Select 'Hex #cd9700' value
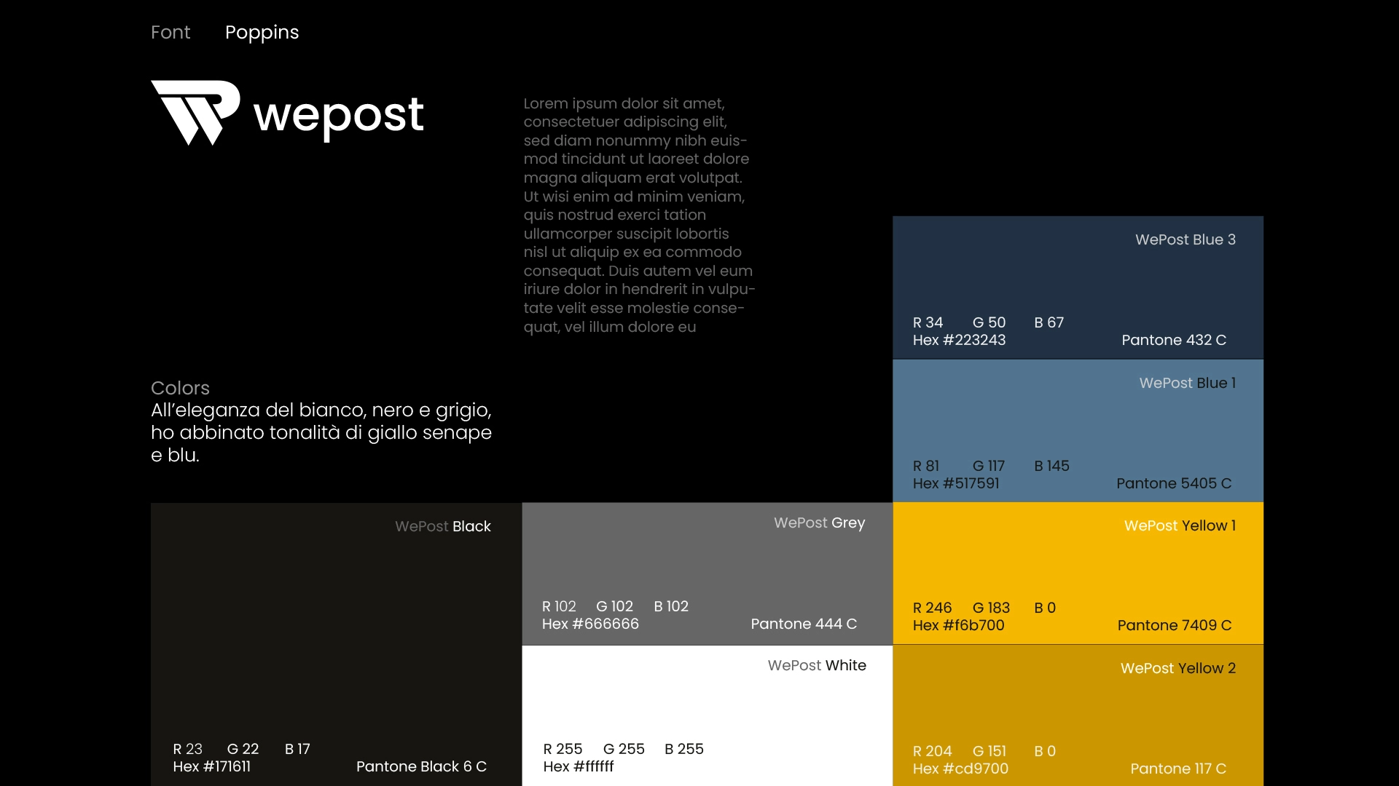The height and width of the screenshot is (786, 1399). (x=960, y=769)
